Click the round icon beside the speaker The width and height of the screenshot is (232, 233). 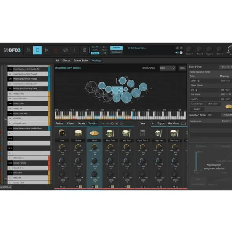(x=181, y=52)
